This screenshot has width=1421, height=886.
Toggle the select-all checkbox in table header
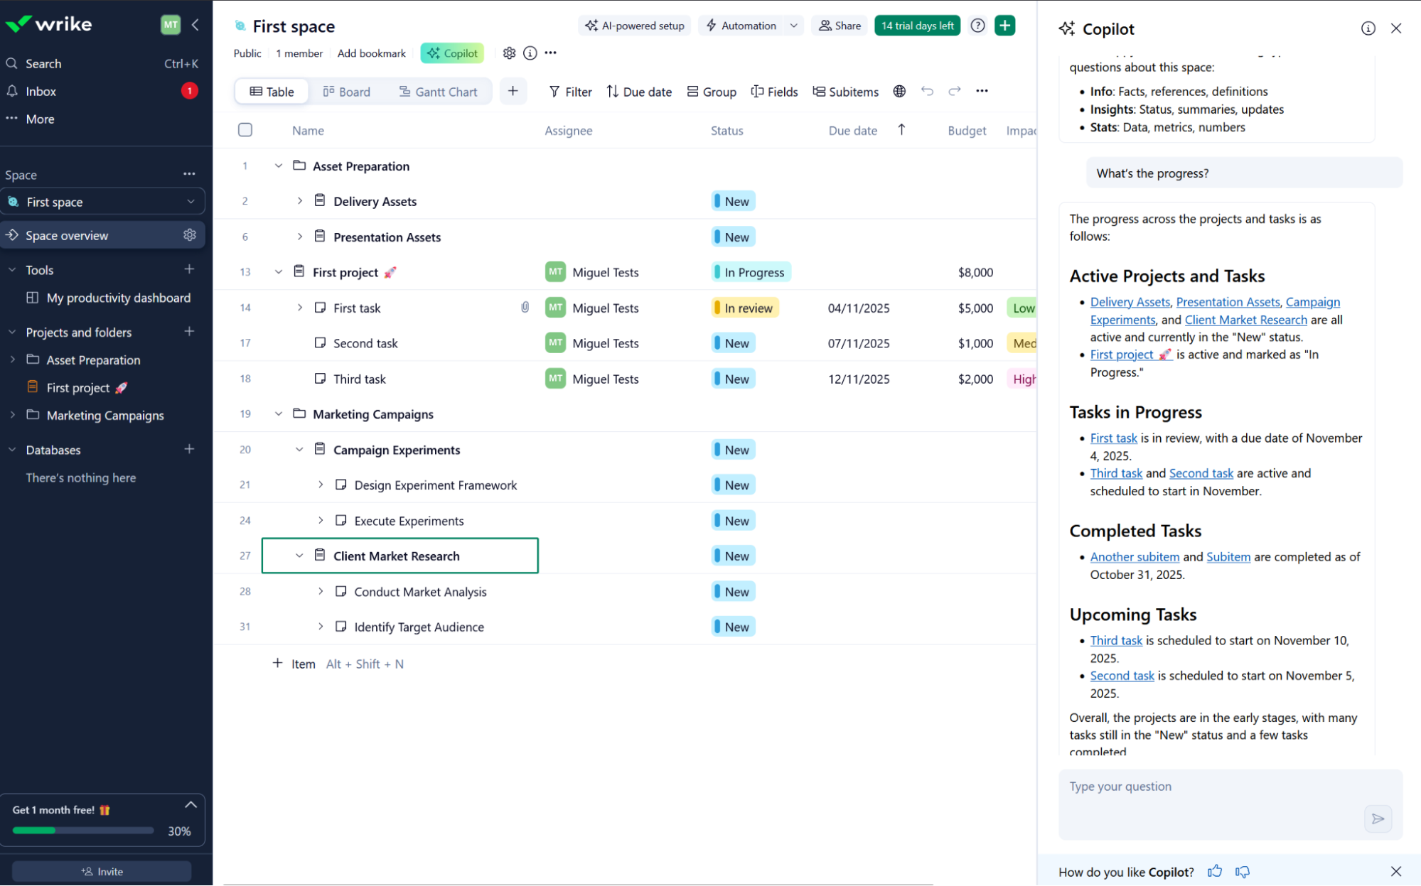[x=245, y=130]
